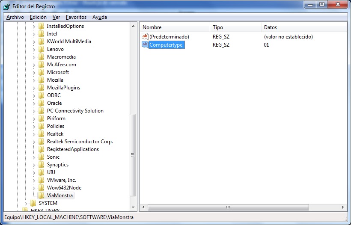Expand the PC Connectivity Solution key

click(x=34, y=111)
